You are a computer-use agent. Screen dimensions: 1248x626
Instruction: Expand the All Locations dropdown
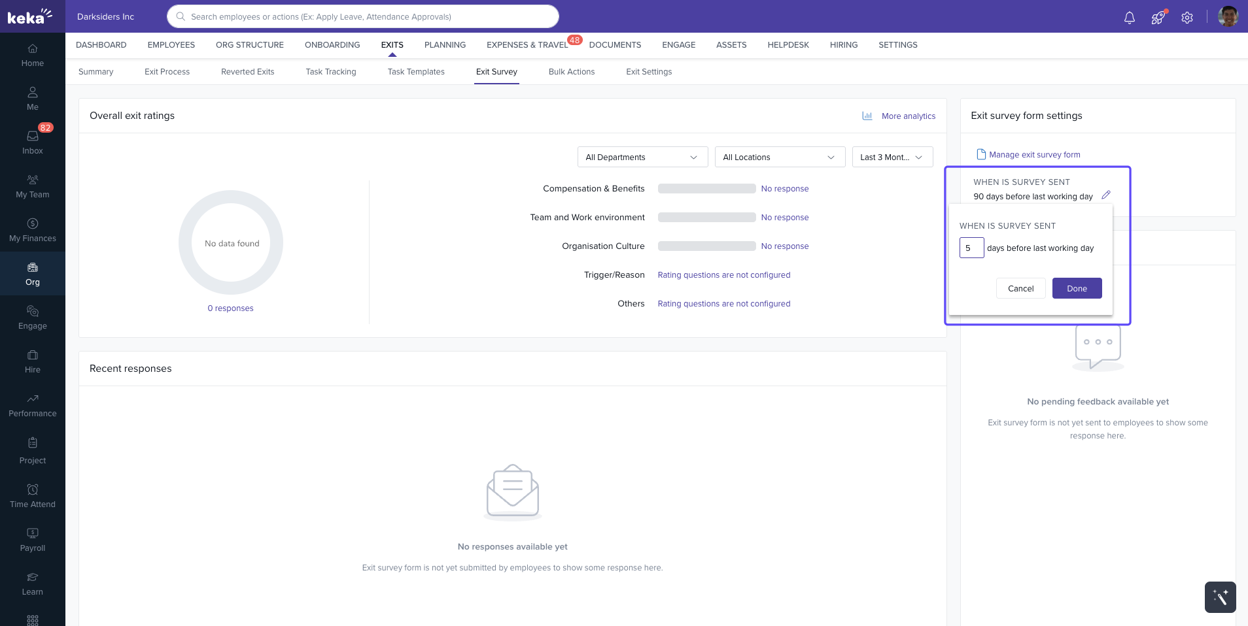click(x=779, y=157)
